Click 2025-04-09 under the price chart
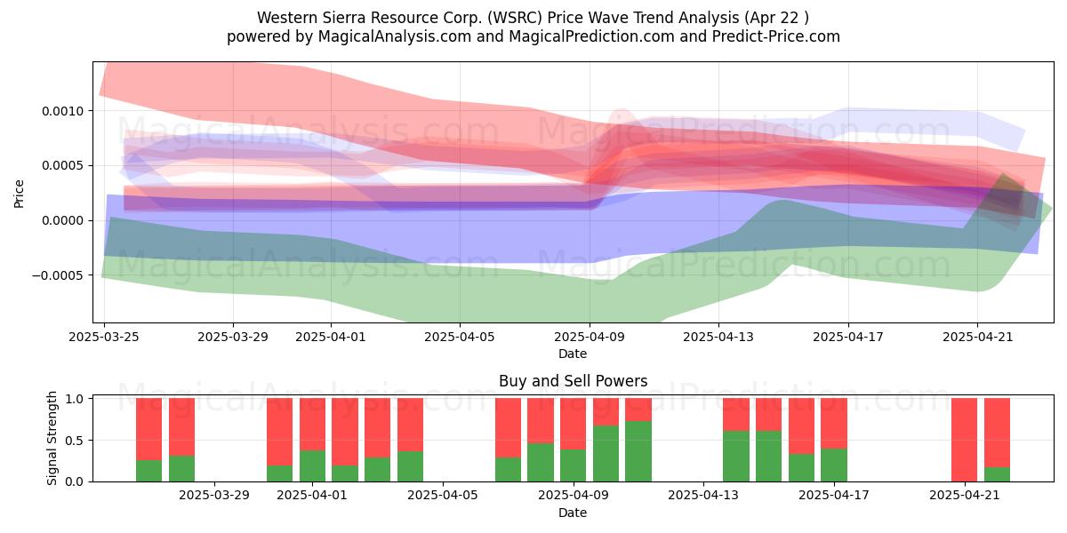 point(590,338)
